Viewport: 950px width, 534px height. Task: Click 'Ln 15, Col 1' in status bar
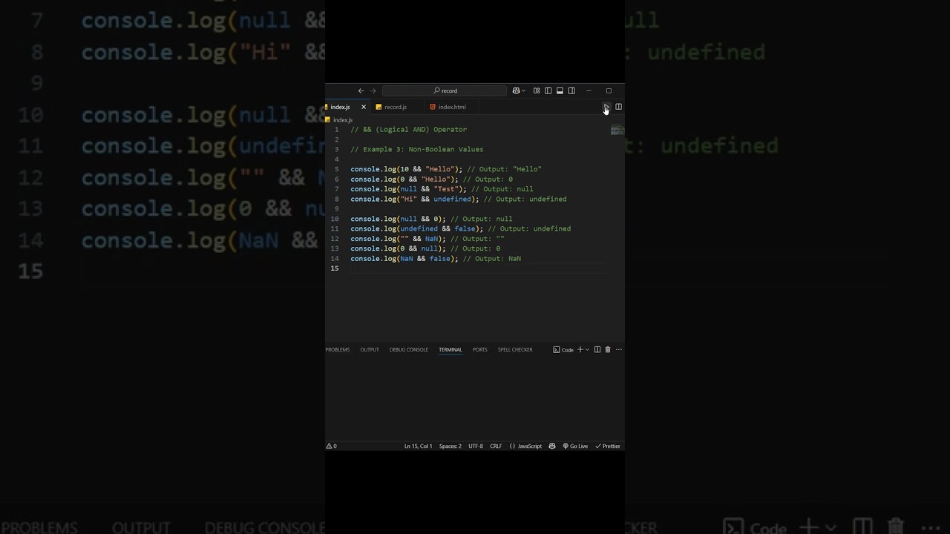coord(418,446)
